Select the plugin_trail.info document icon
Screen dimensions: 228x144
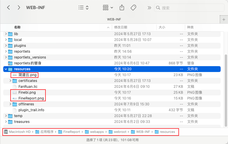pos(15,110)
